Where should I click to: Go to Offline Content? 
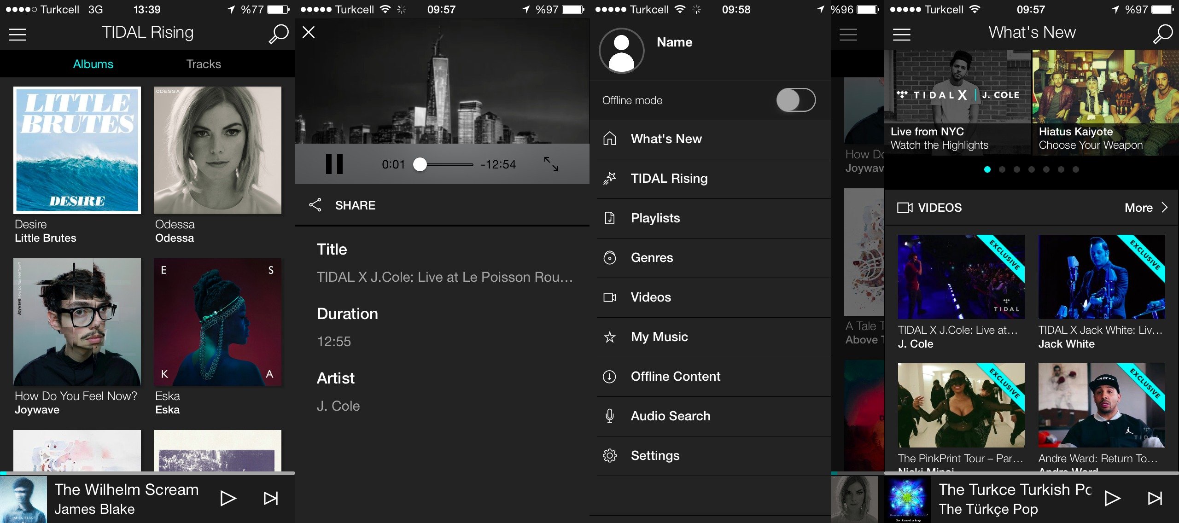[x=675, y=377]
